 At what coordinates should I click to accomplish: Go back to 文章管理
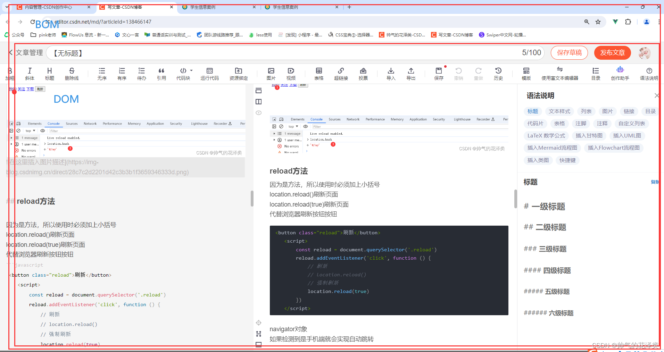[x=26, y=53]
